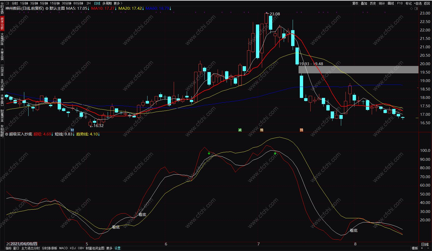This screenshot has height=251, width=432.
Task: Toggle the left panel layout icon
Action: [7, 3]
